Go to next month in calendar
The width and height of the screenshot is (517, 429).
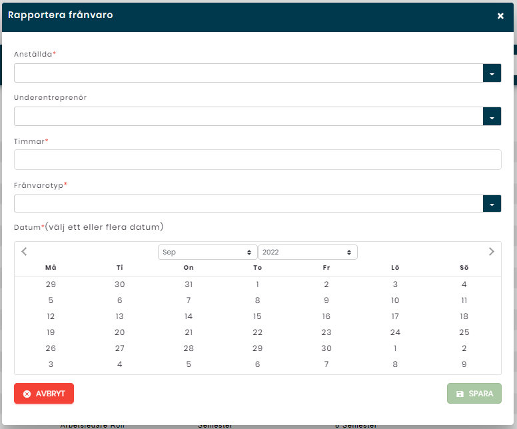491,252
